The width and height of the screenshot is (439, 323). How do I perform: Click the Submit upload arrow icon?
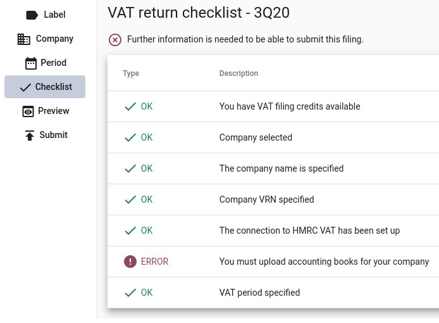pyautogui.click(x=30, y=136)
